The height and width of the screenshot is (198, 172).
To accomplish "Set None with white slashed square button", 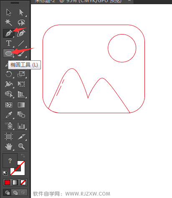I will [x=23, y=183].
